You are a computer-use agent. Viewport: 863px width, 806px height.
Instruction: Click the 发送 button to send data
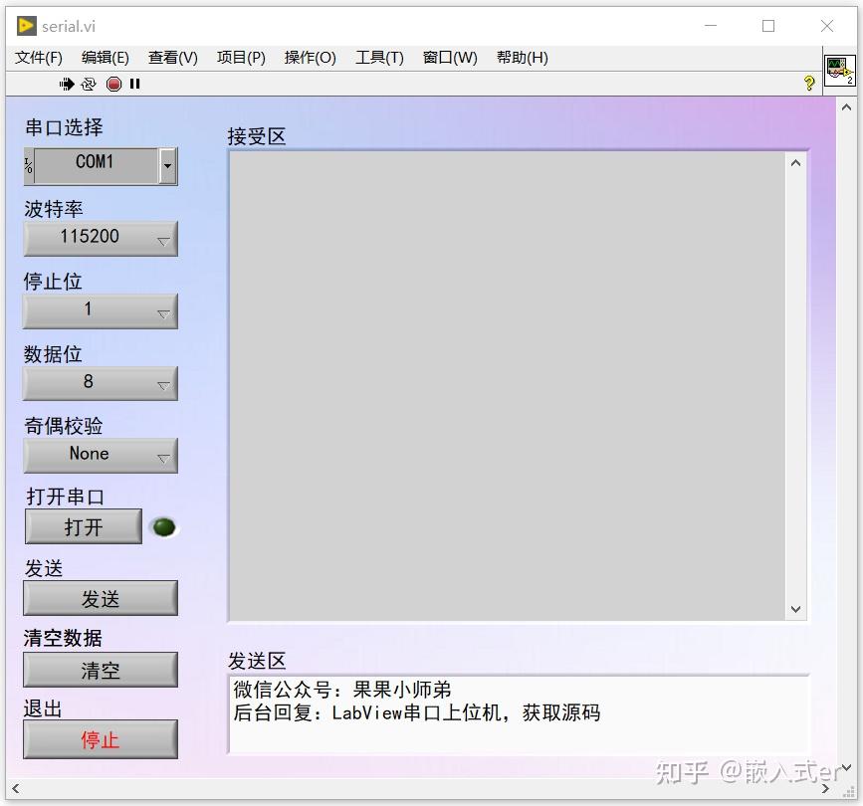coord(100,597)
